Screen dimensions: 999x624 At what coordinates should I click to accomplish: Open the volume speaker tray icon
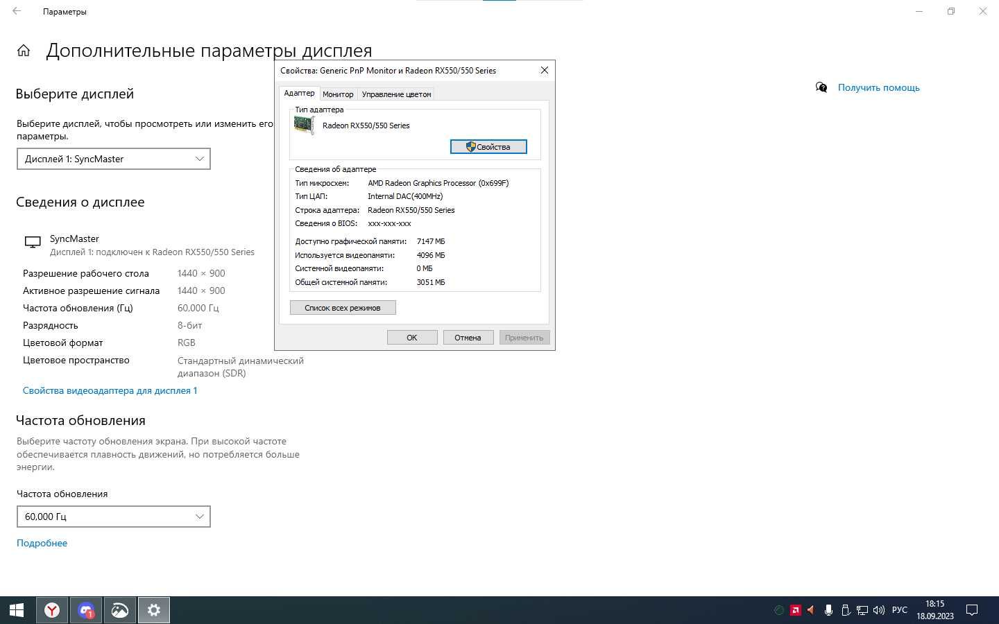click(879, 610)
